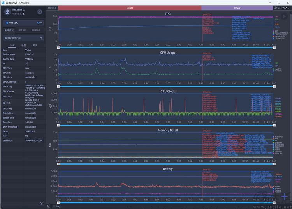Click the FPS chart title
The height and width of the screenshot is (209, 292).
[167, 14]
